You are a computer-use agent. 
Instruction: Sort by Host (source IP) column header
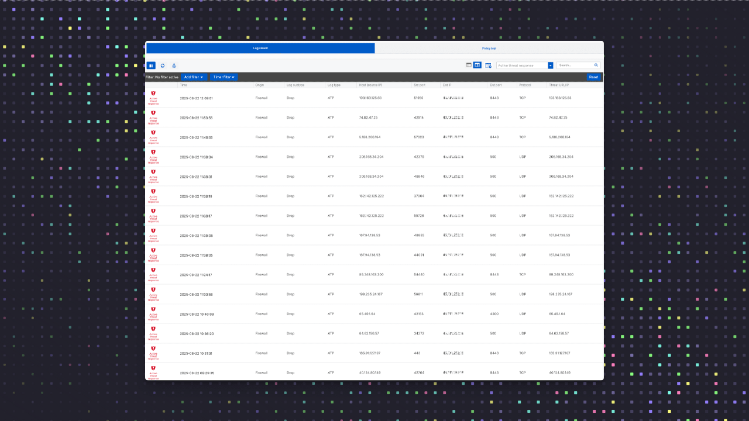point(370,85)
